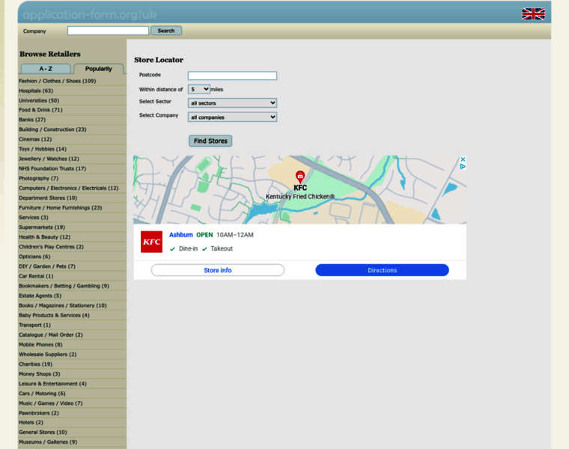Open Food & Drink (71) category
Viewport: 569px width, 449px height.
coord(40,110)
